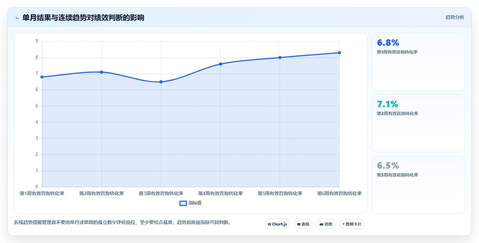Click the y-axis value 0

37,187
